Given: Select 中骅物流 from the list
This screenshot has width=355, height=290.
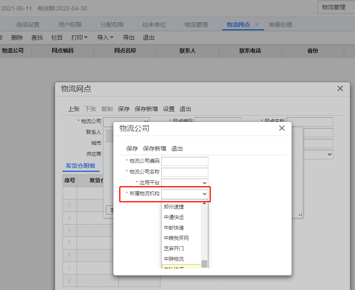Looking at the screenshot, I should click(174, 259).
